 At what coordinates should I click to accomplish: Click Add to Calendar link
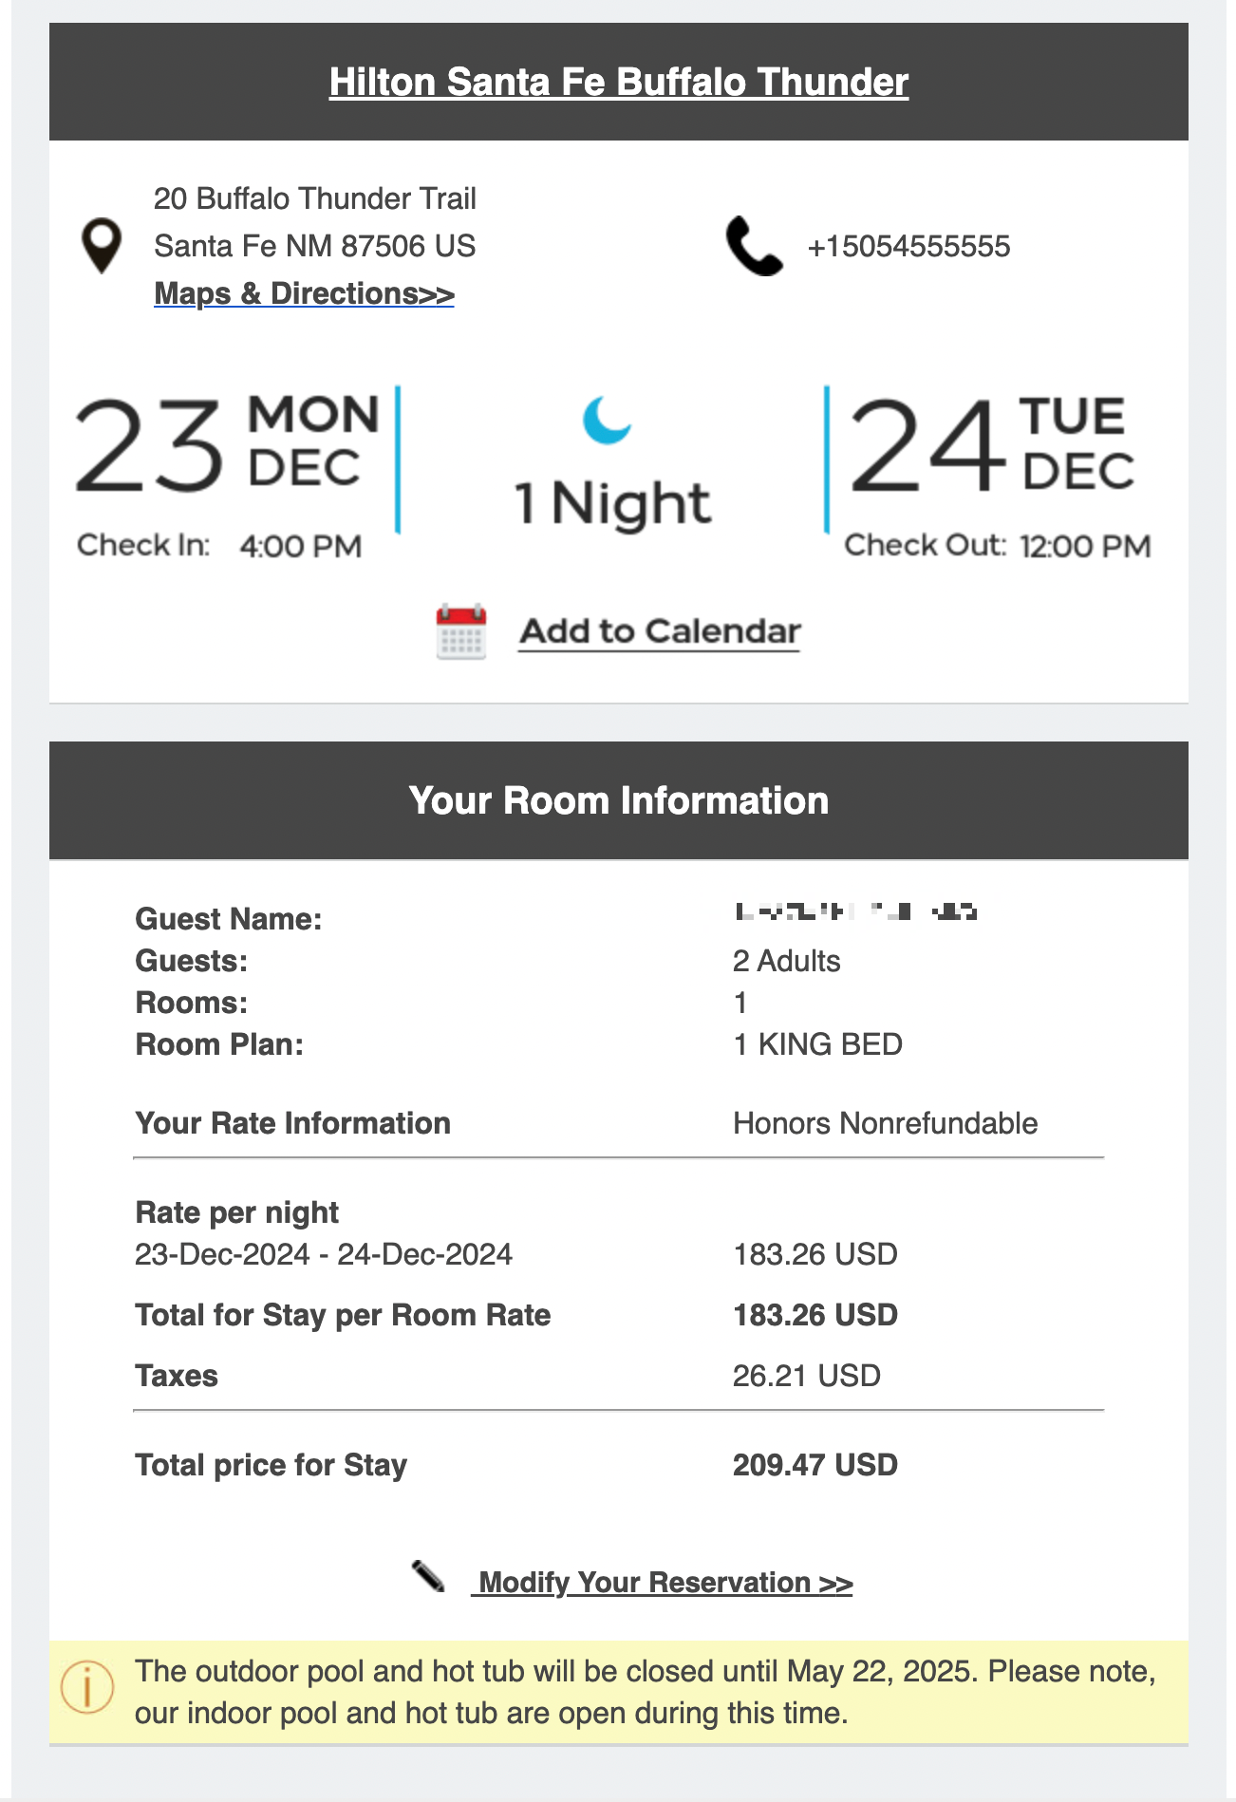tap(660, 631)
